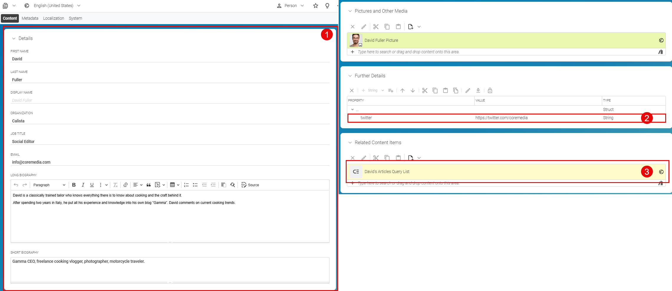
Task: Bookmark content with the star icon
Action: [316, 6]
